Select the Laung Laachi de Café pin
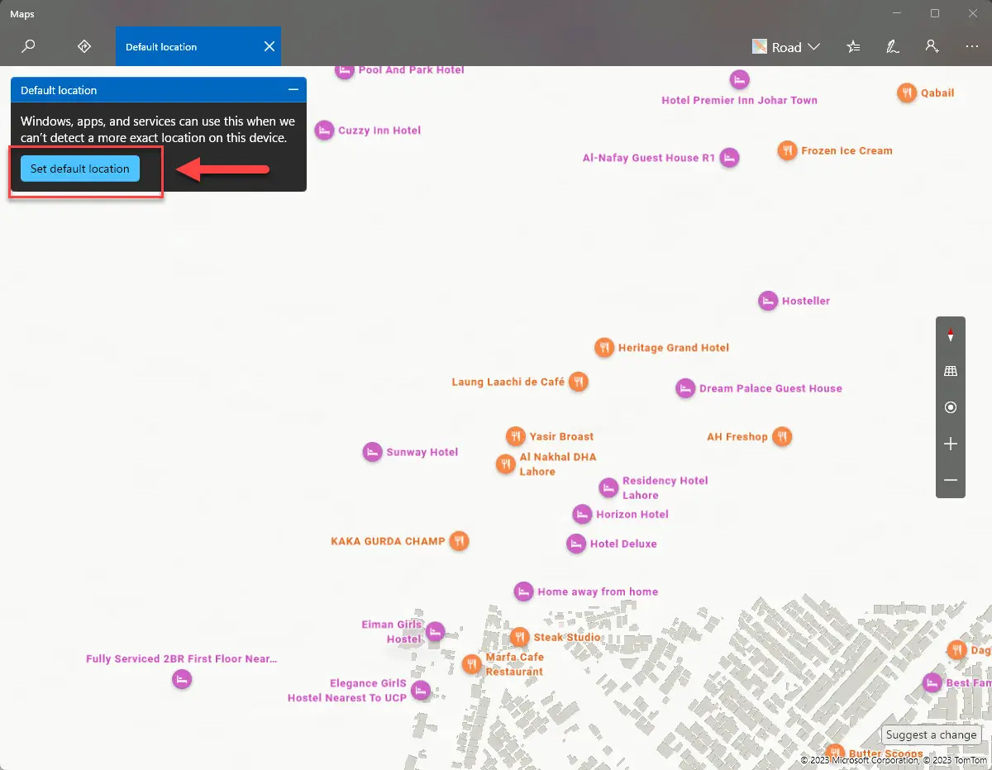 pyautogui.click(x=579, y=382)
